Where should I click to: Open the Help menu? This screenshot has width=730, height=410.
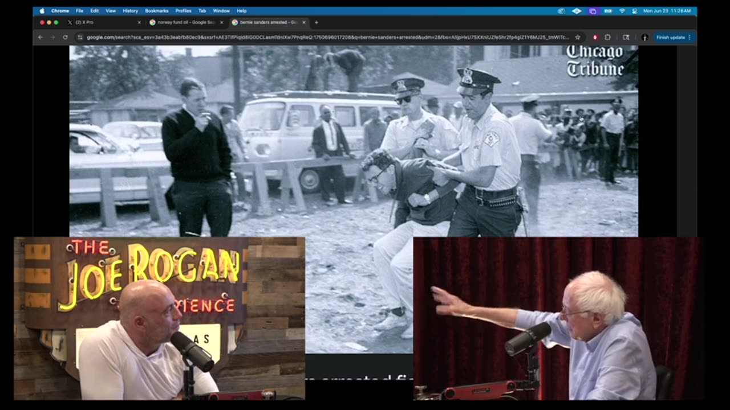point(241,11)
